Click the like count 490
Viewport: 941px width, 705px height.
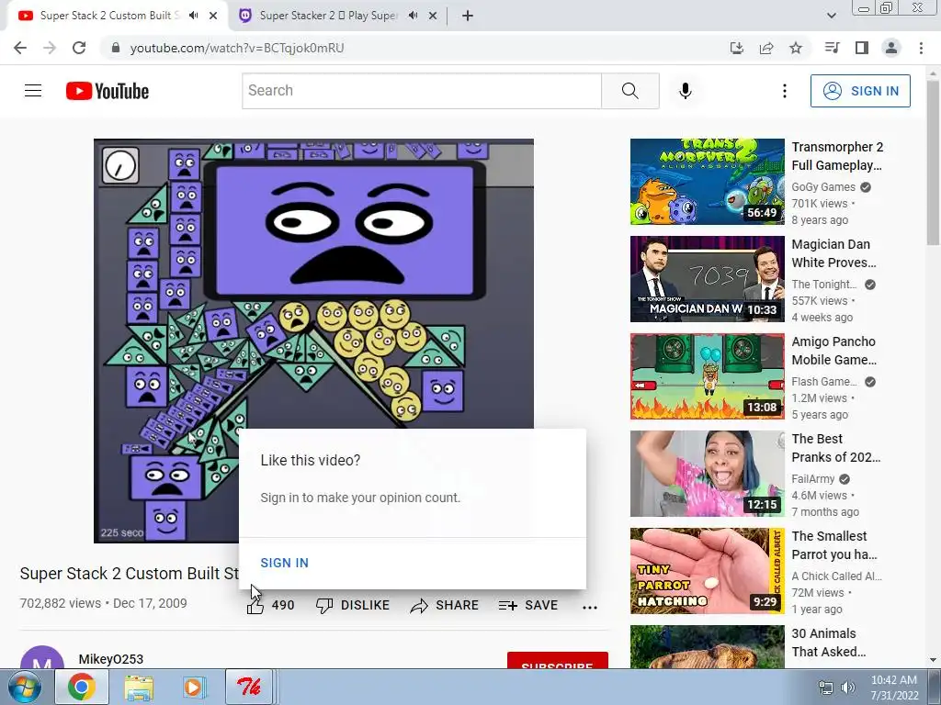283,606
